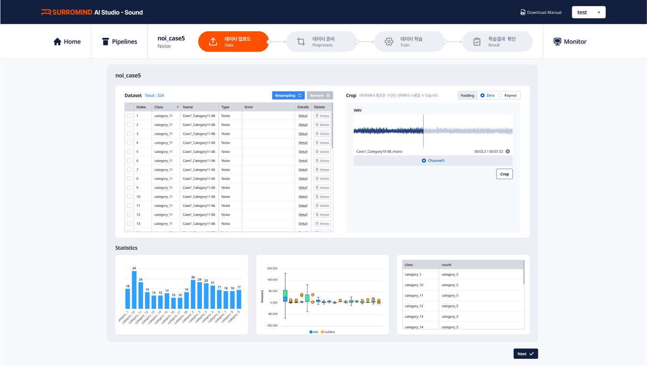Image resolution: width=647 pixels, height=366 pixels.
Task: Sort the table by Class column
Action: coord(178,107)
